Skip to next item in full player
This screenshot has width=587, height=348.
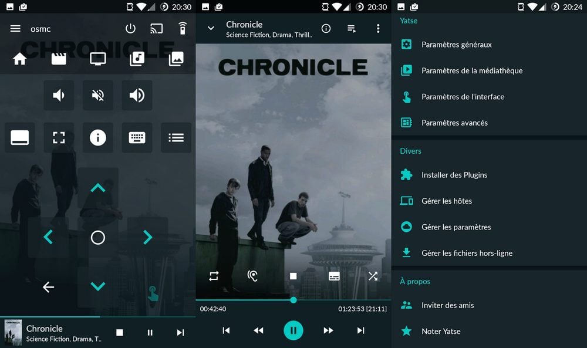coord(360,330)
